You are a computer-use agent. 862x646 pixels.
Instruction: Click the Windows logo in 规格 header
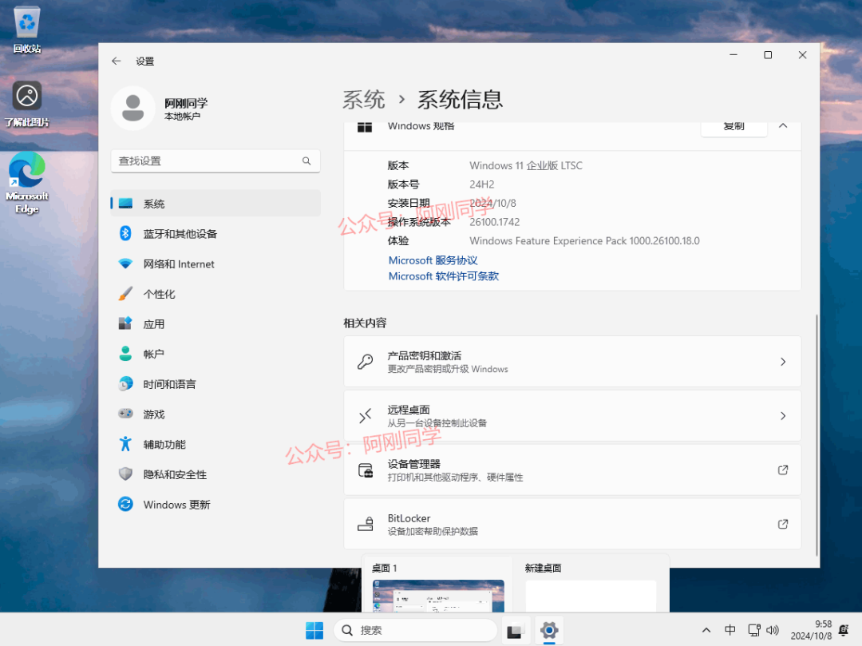pos(365,127)
